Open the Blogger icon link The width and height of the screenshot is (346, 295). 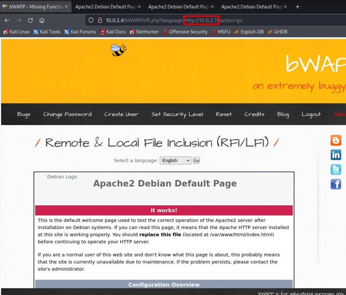[x=336, y=140]
